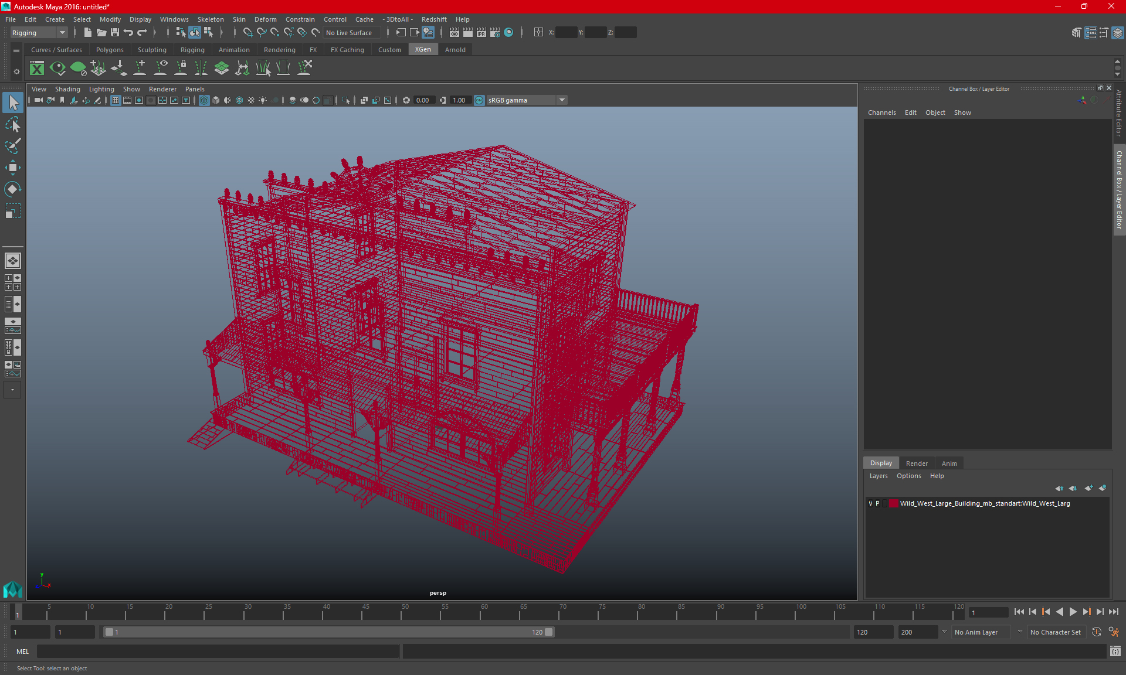Click the Undo arrow icon

coord(128,33)
